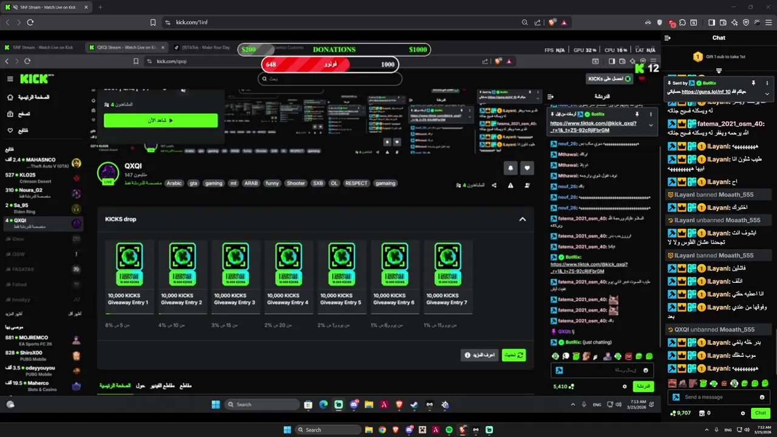
Task: Open Brave Shields for kick.com/1inf
Action: tap(552, 22)
